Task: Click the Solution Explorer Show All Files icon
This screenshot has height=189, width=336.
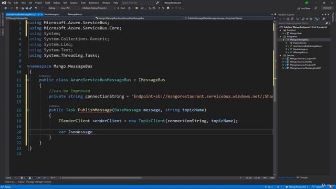Action: point(311,19)
